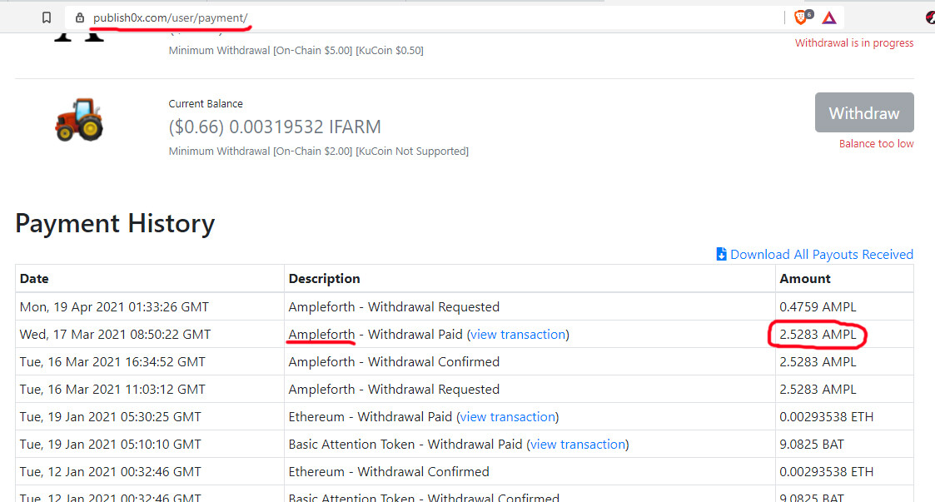
Task: Click the padlock site security icon
Action: 80,17
